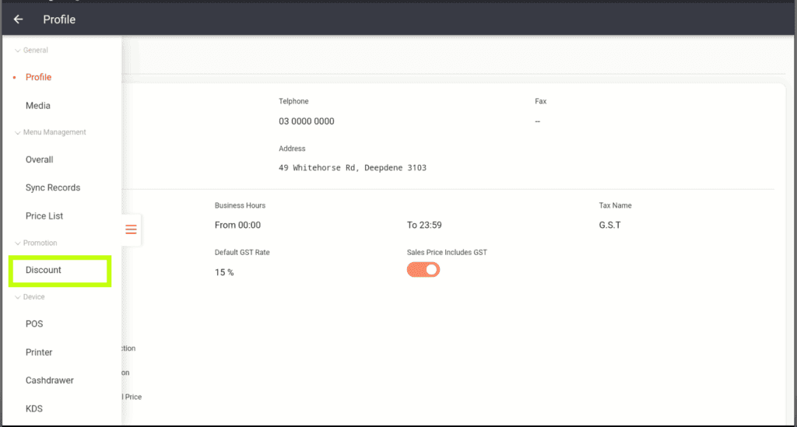The width and height of the screenshot is (797, 427).
Task: Open Printer device settings
Action: pyautogui.click(x=39, y=352)
